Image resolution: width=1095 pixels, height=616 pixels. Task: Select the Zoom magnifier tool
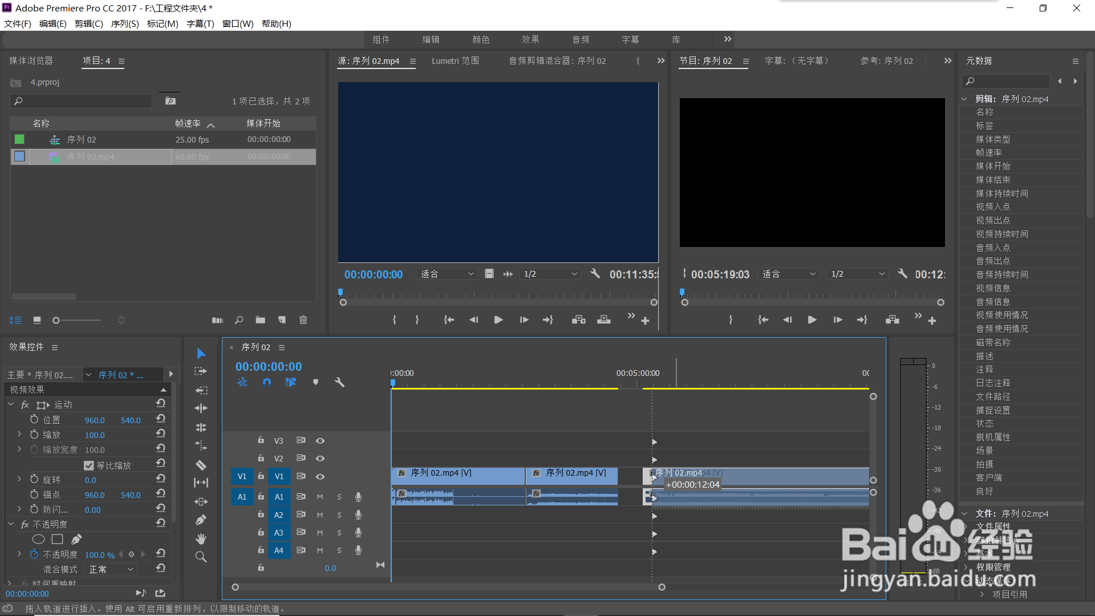(x=201, y=557)
